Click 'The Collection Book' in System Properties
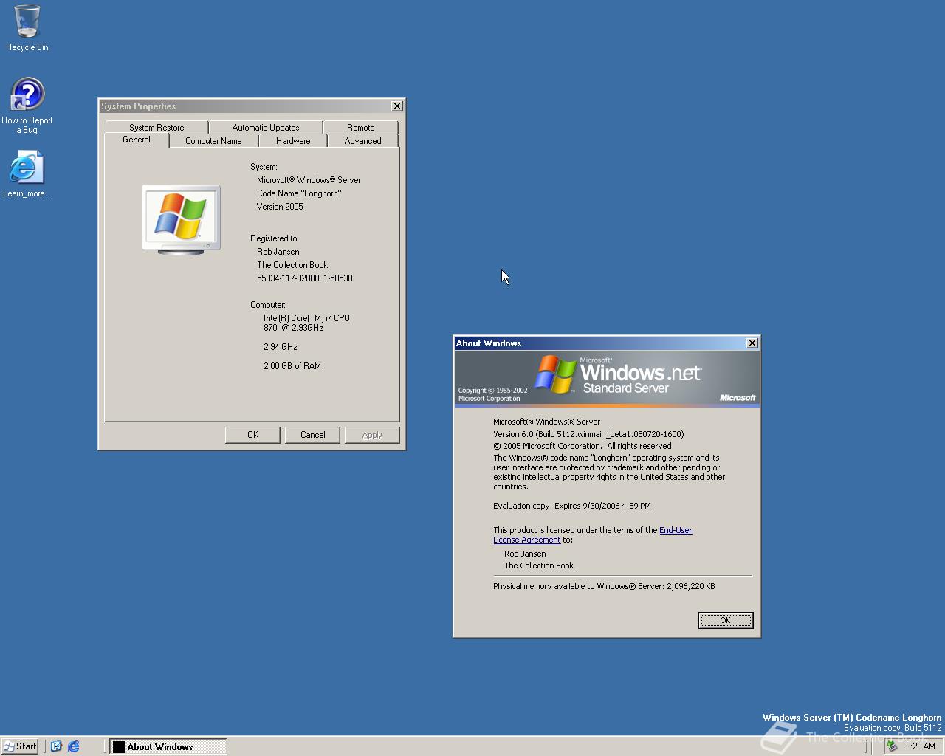The width and height of the screenshot is (945, 756). pos(292,265)
